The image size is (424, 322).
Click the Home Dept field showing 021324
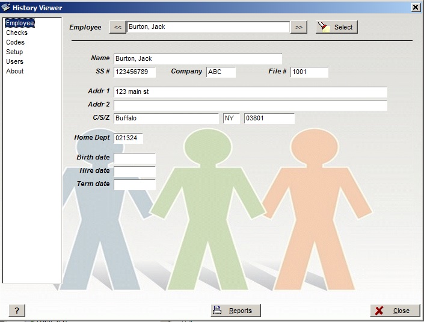click(x=128, y=138)
